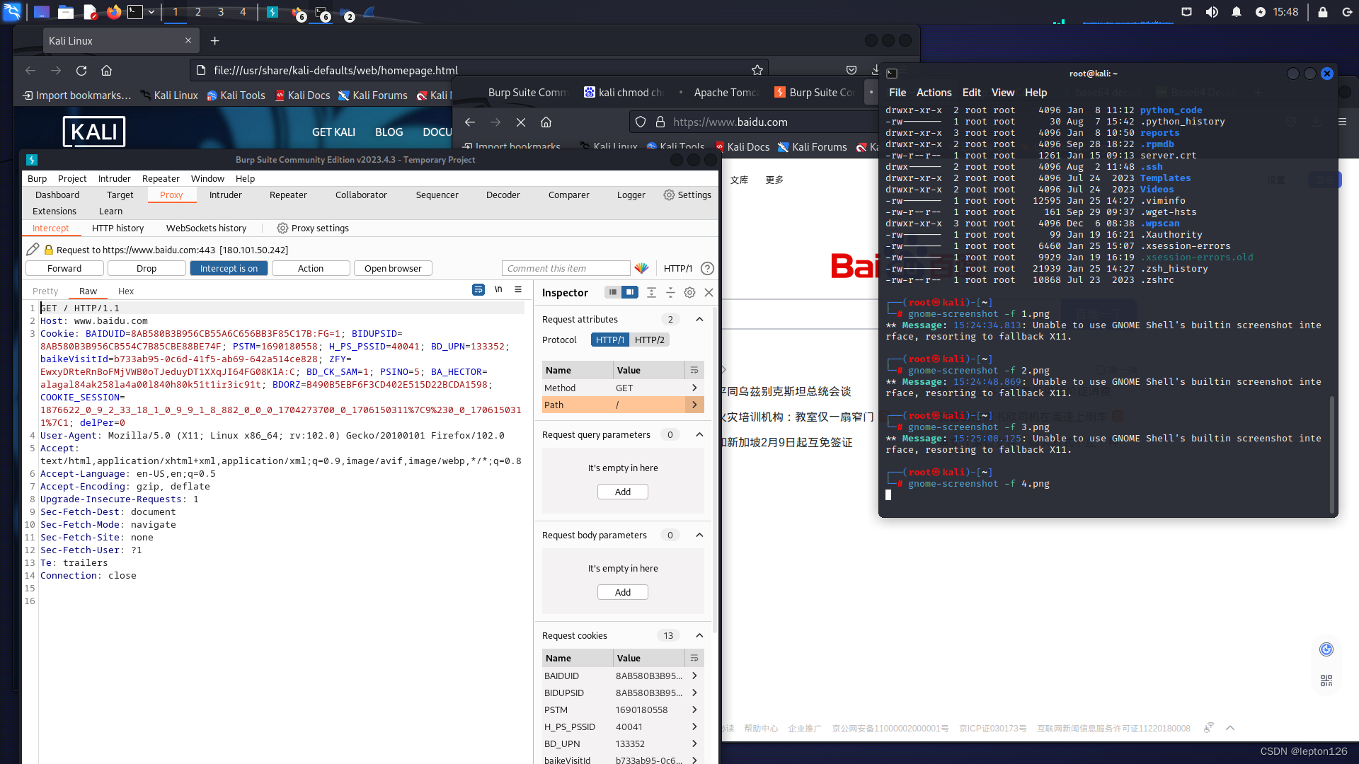1359x764 pixels.
Task: Switch Inspector to left-docked layout
Action: tap(613, 292)
